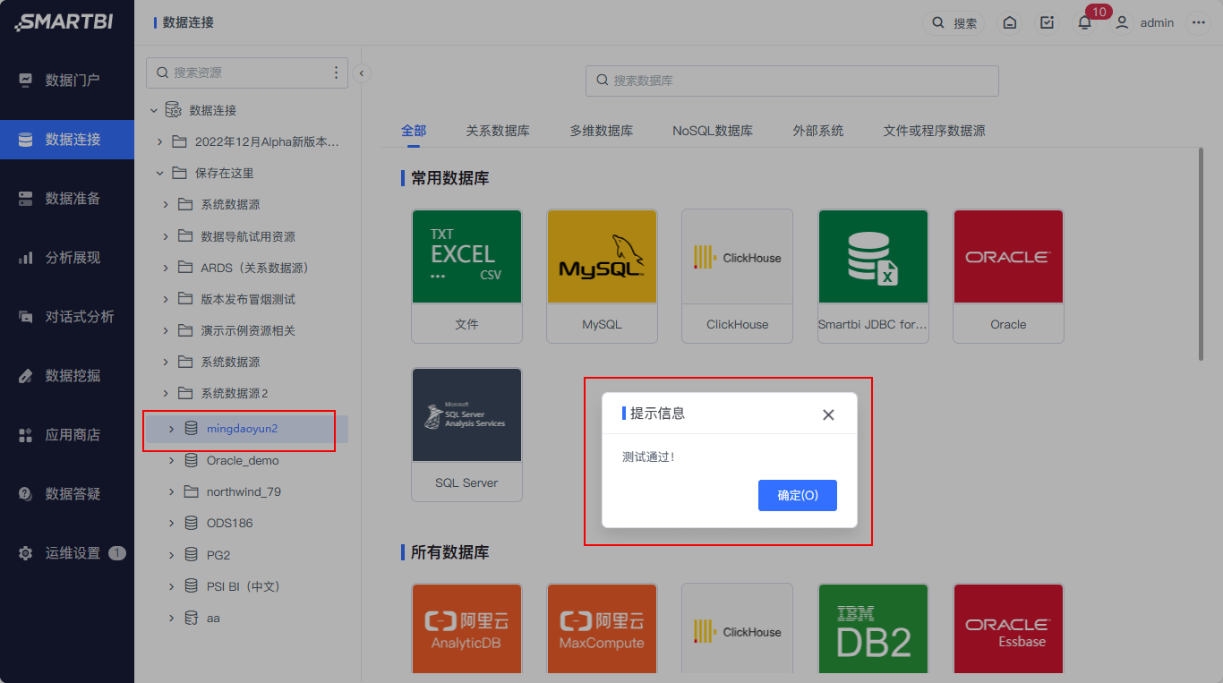Image resolution: width=1223 pixels, height=683 pixels.
Task: Select the PSI BI（中文）tree item
Action: (x=246, y=586)
